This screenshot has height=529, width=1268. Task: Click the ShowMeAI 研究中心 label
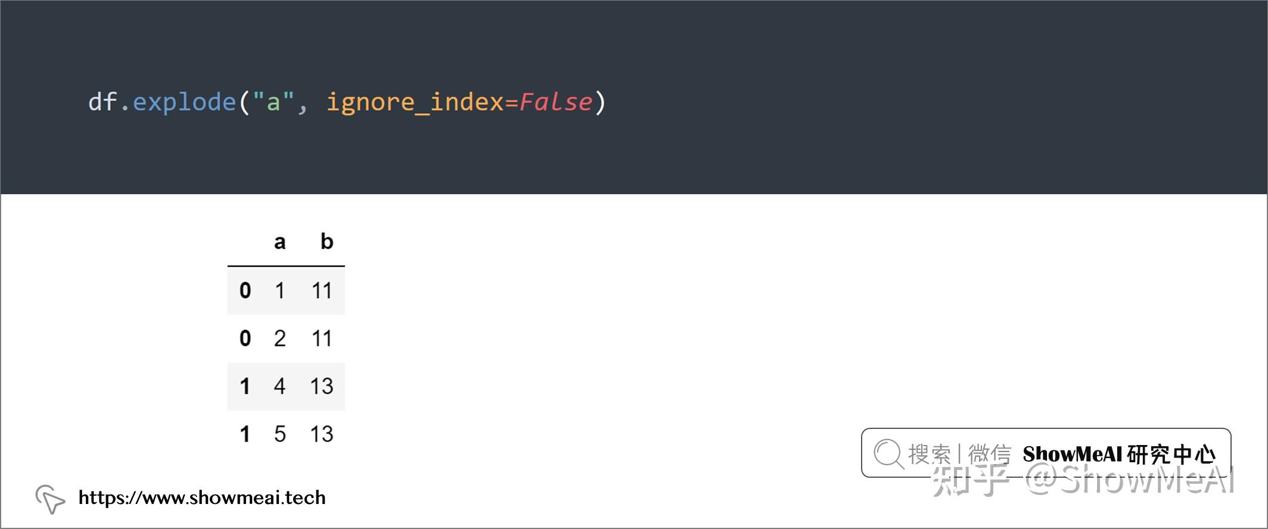point(1118,454)
